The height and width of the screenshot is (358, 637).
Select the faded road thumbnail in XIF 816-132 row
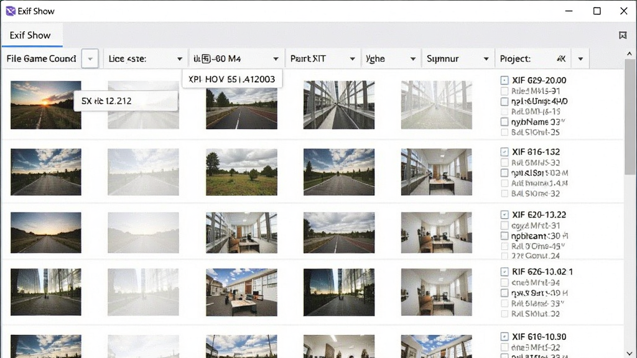pyautogui.click(x=144, y=172)
